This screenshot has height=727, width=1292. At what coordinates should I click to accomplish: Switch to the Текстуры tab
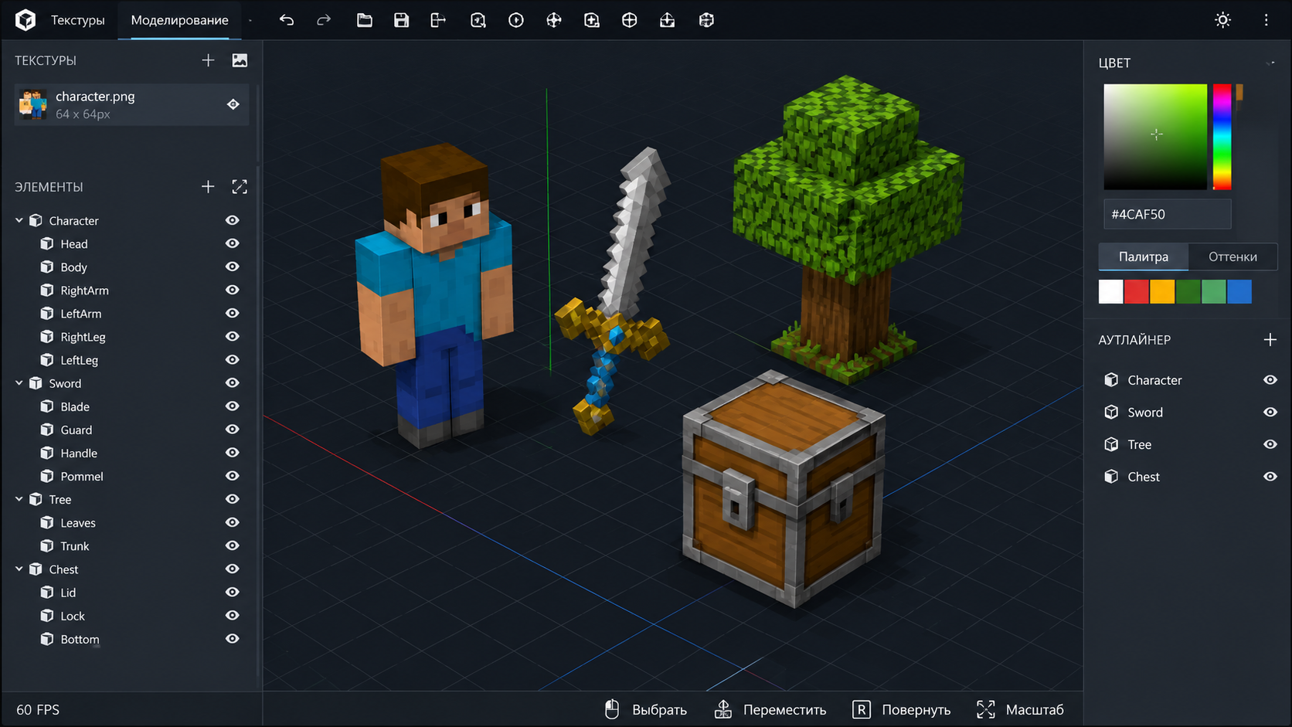[x=77, y=20]
